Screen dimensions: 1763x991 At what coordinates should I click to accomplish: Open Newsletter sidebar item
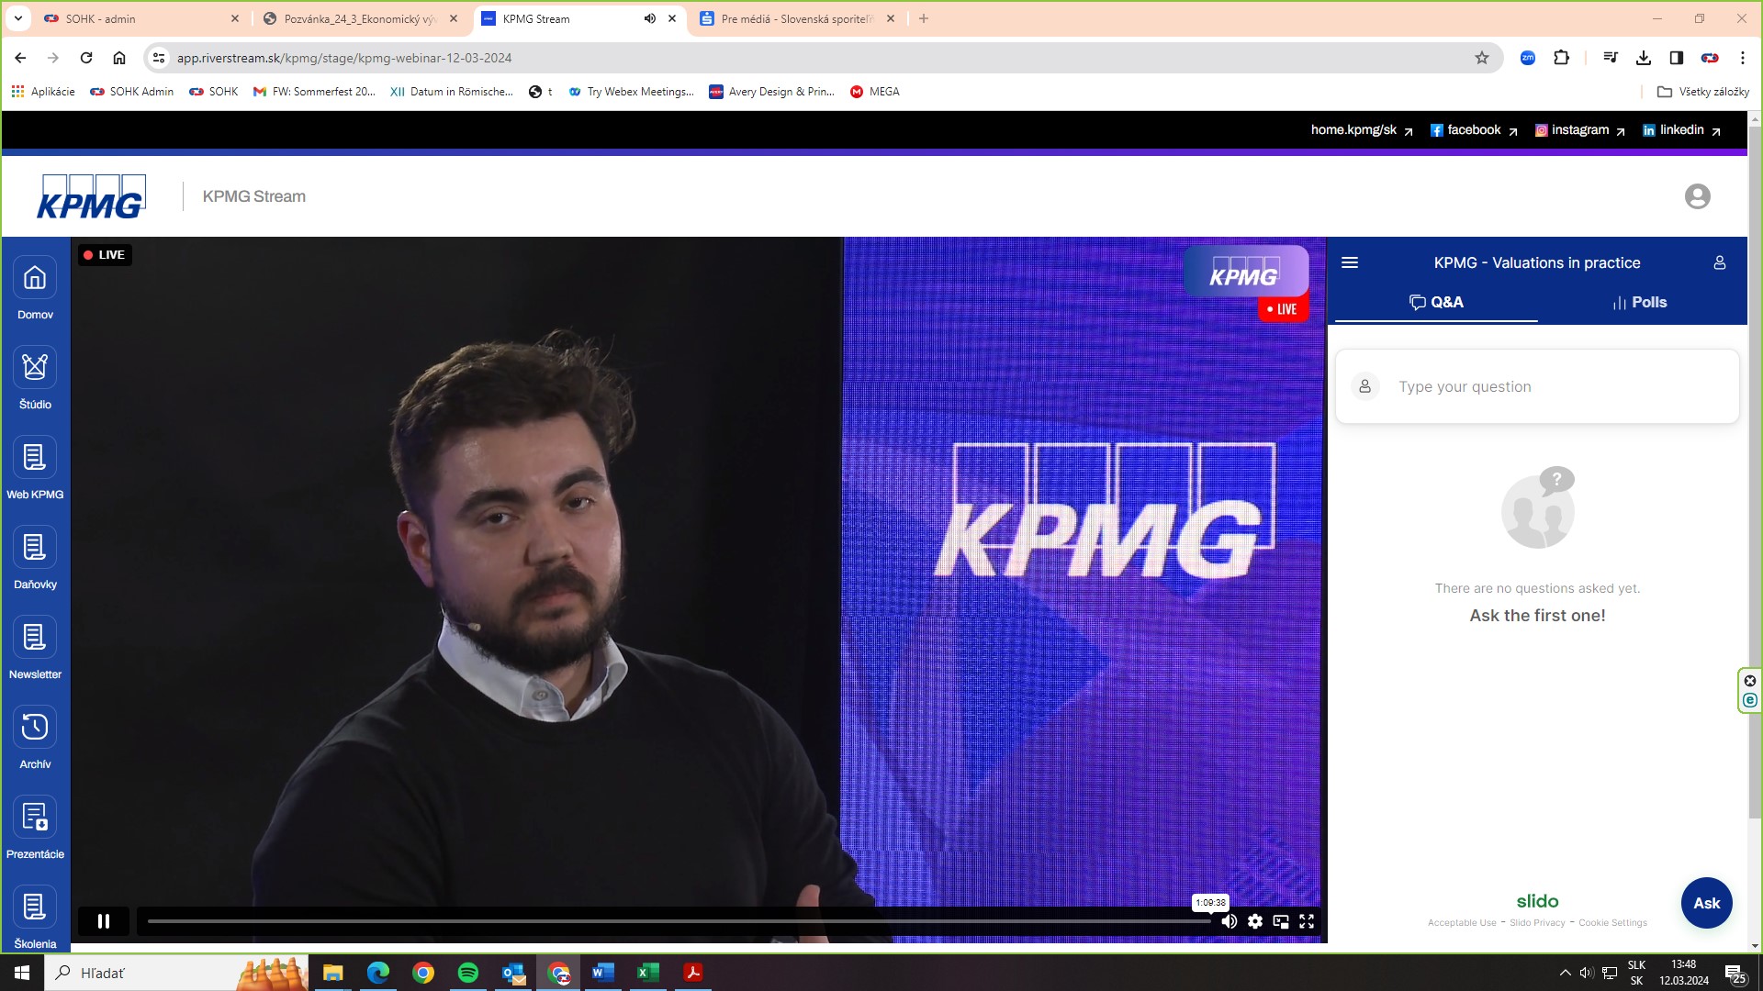point(35,648)
